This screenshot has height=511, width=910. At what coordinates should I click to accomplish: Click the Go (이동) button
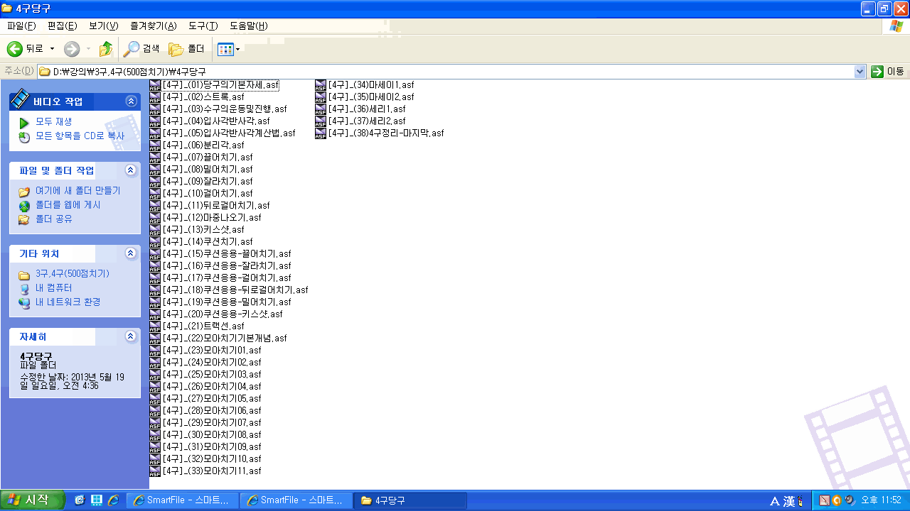coord(888,72)
